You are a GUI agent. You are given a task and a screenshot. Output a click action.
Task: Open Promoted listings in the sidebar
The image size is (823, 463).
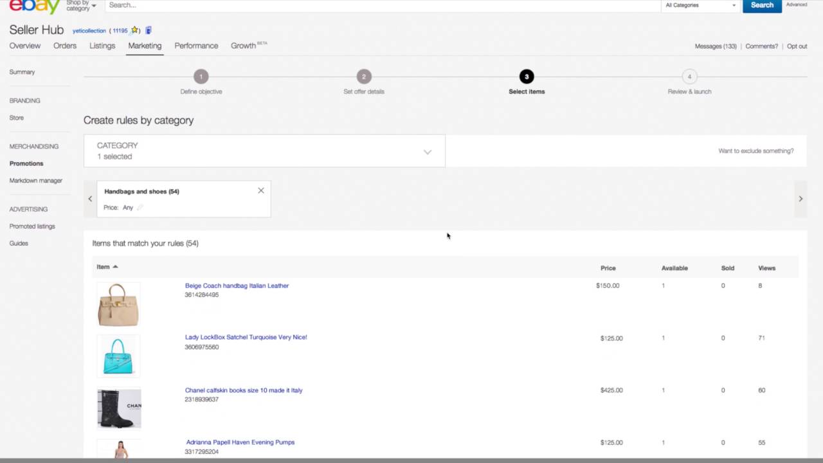tap(32, 226)
